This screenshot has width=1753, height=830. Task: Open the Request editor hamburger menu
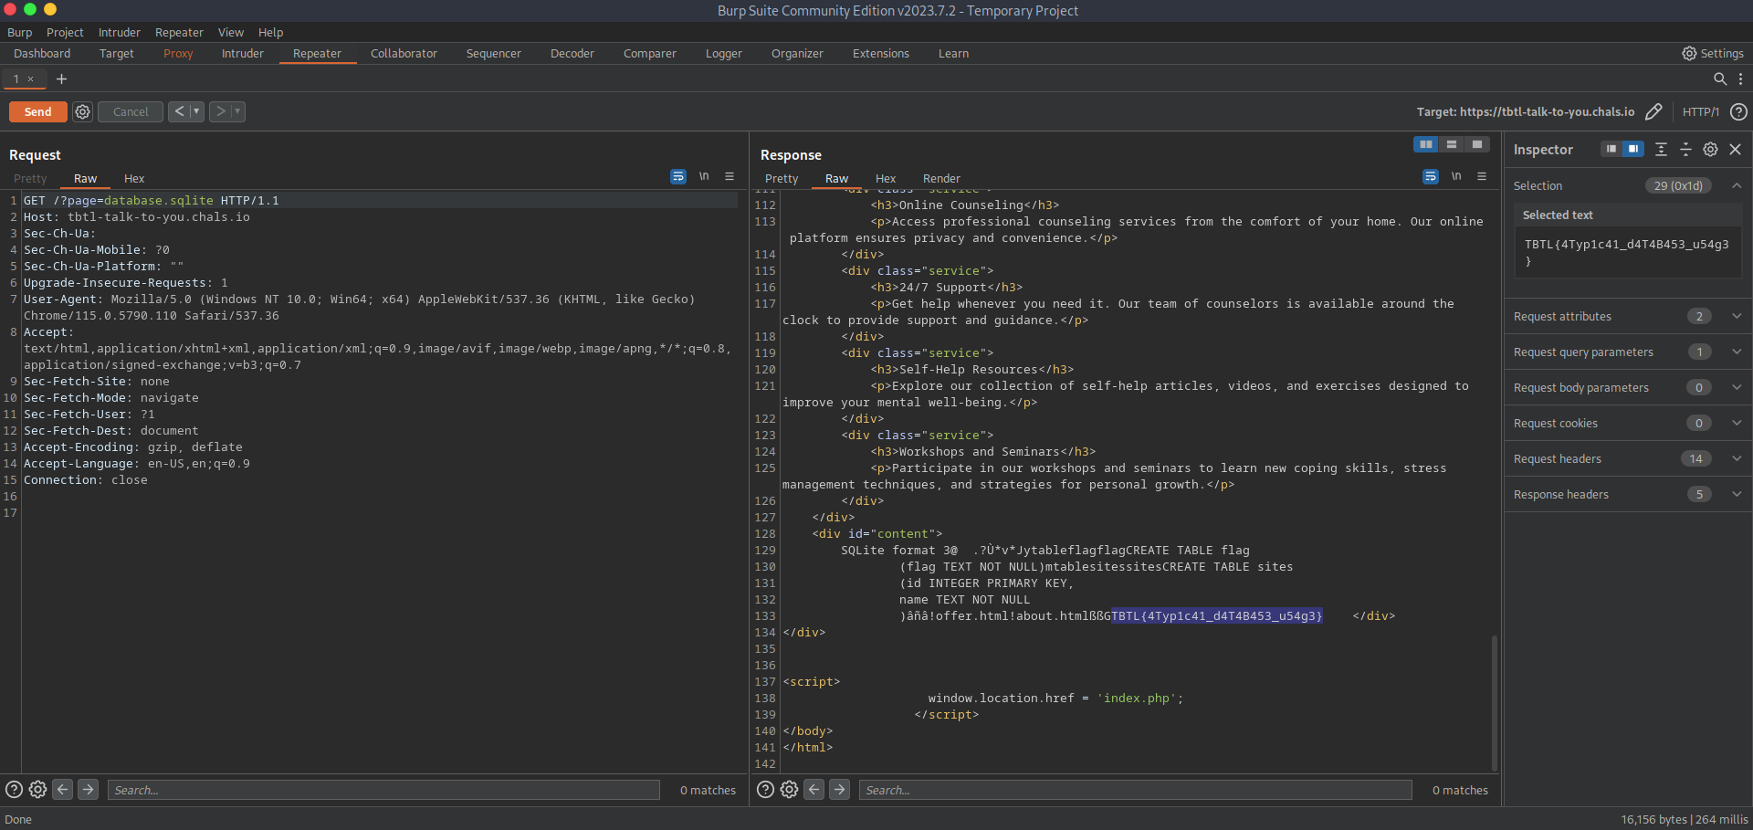730,176
